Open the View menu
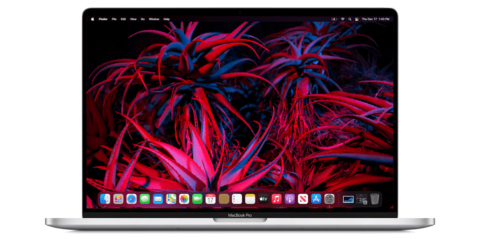Screen dimensions: 479x239 (133, 19)
